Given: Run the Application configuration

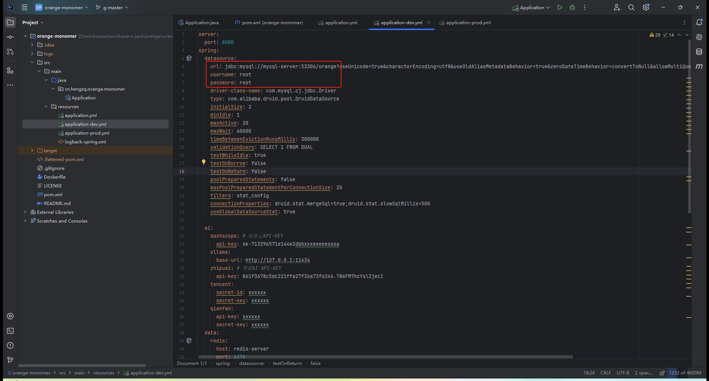Looking at the screenshot, I should (560, 7).
